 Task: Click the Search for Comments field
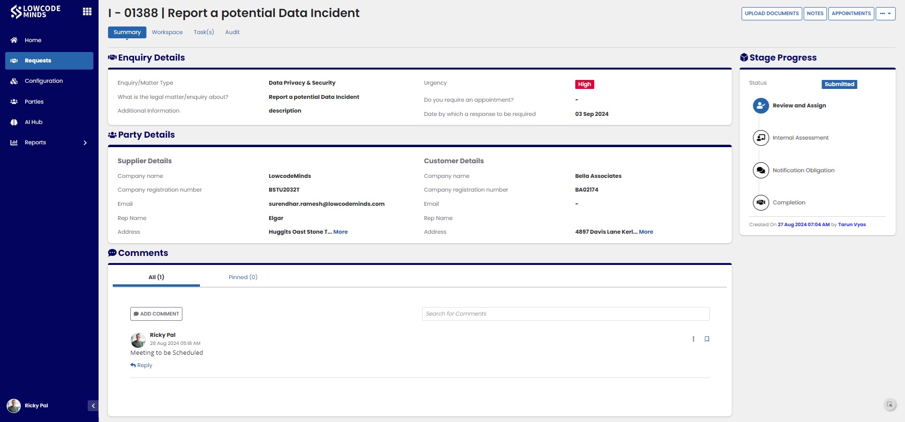click(x=566, y=314)
